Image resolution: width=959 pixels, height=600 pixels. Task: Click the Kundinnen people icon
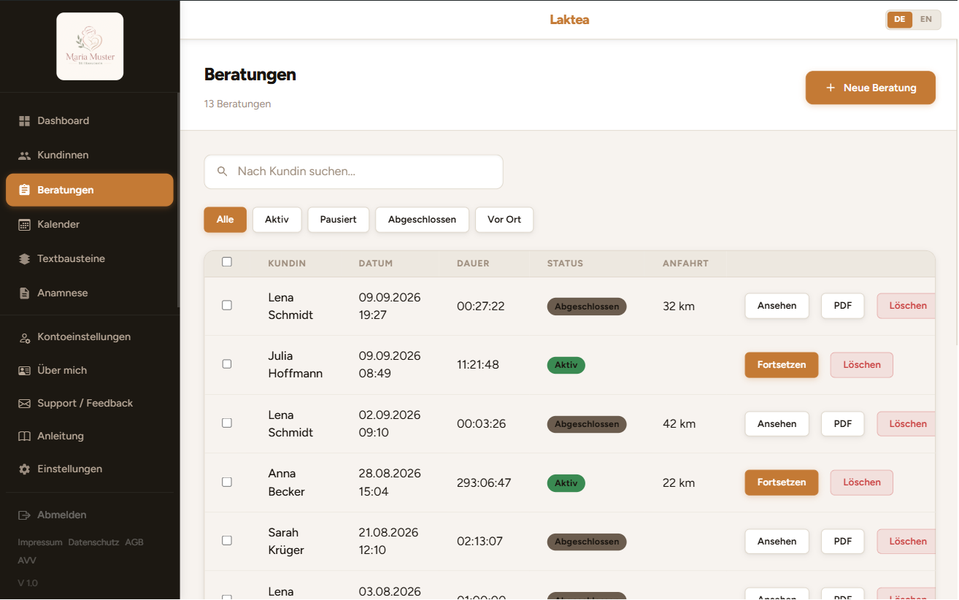[x=24, y=155]
